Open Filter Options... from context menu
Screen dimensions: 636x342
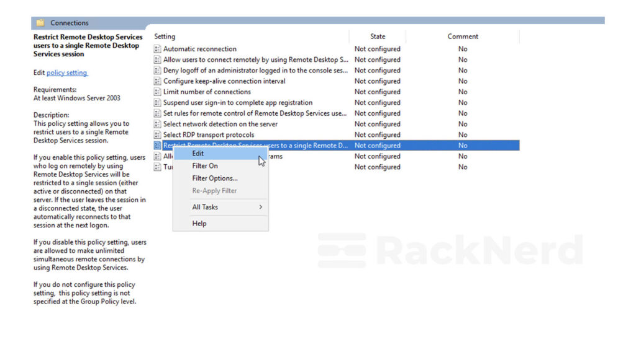(x=220, y=178)
